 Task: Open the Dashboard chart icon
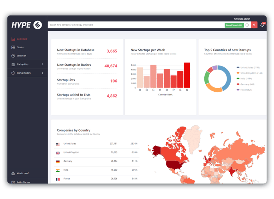pyautogui.click(x=13, y=39)
